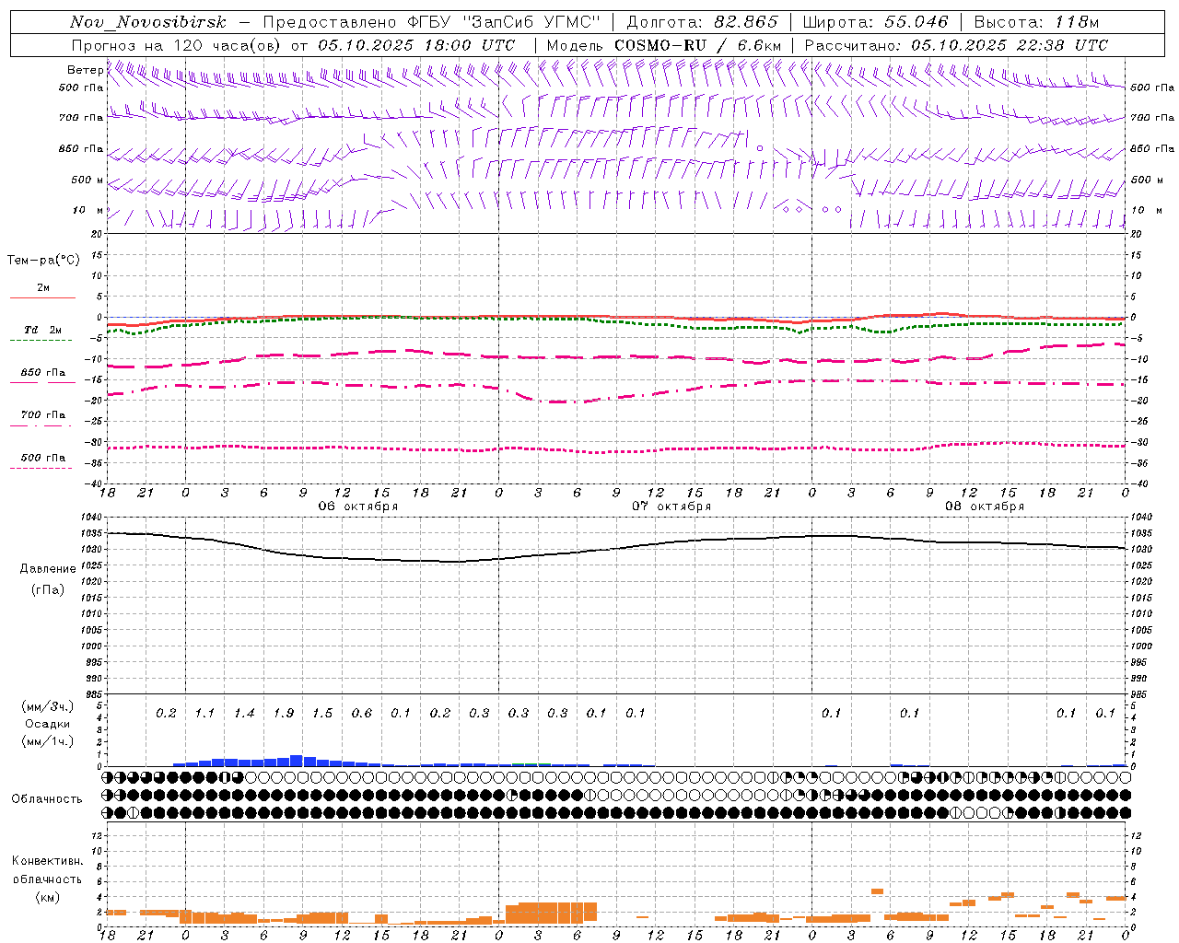Click the 08 октября date label
Viewport: 1179px width, 943px height.
click(985, 506)
